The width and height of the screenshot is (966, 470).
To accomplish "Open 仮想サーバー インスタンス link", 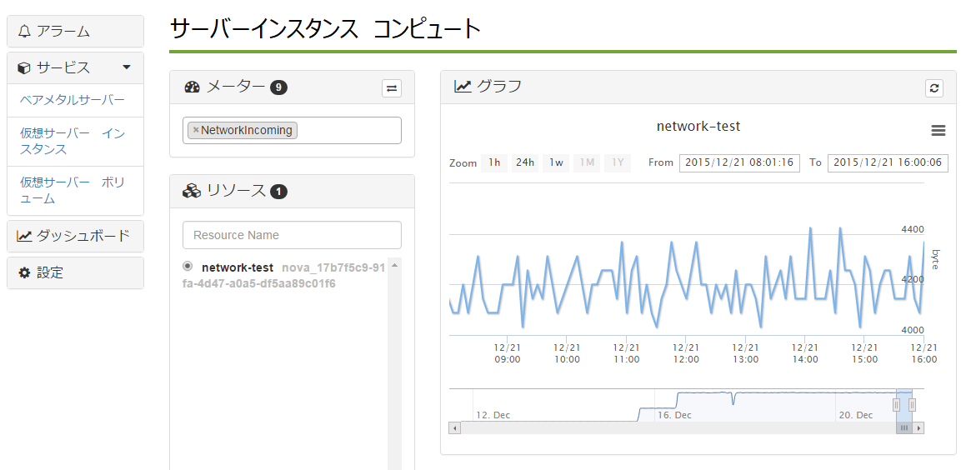I will coord(72,141).
